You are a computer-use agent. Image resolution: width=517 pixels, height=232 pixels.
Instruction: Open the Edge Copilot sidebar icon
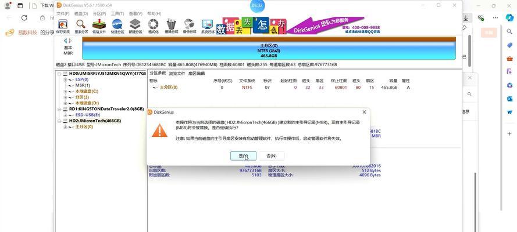[x=510, y=18]
